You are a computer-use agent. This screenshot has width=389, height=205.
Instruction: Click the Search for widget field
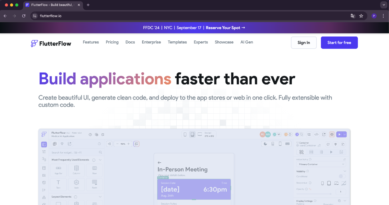click(77, 152)
